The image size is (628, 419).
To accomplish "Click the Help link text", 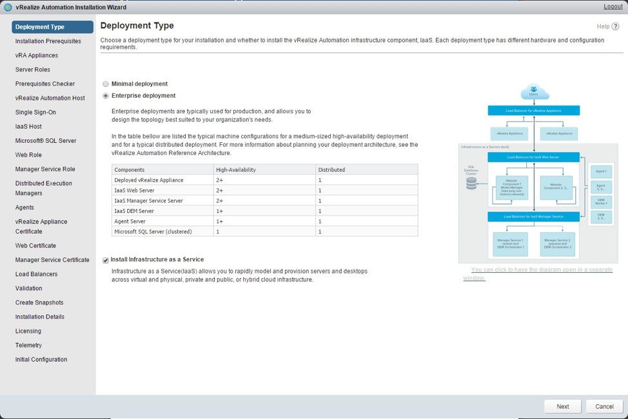I will 603,26.
